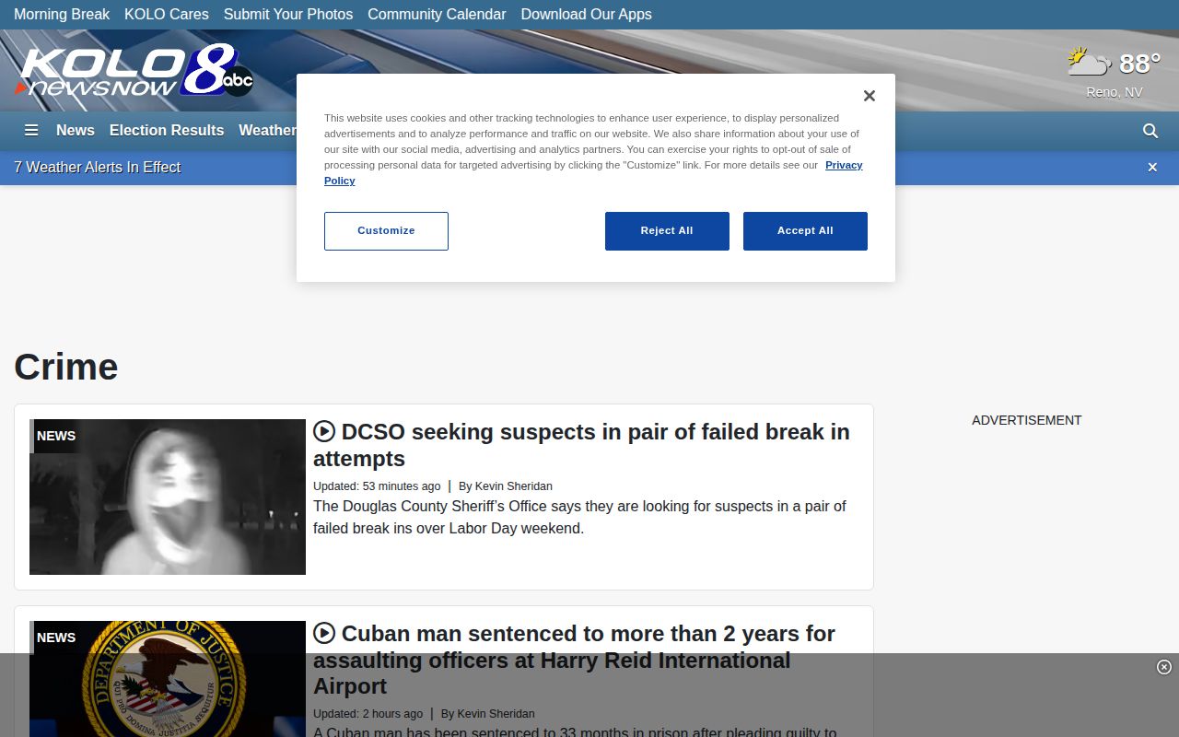Close the cookie consent dialog

pos(869,96)
